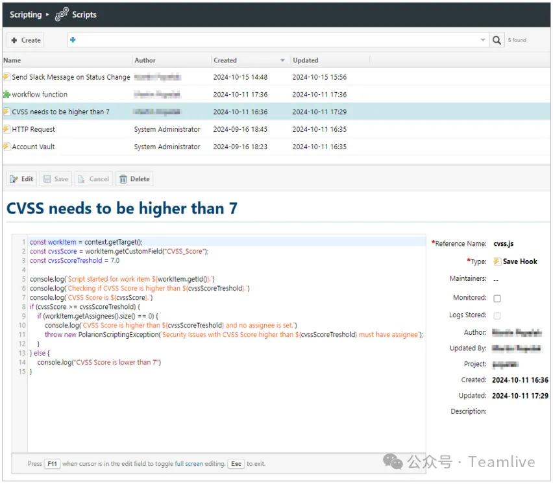The height and width of the screenshot is (484, 553).
Task: Click the '} else {' code line
Action: tap(40, 353)
